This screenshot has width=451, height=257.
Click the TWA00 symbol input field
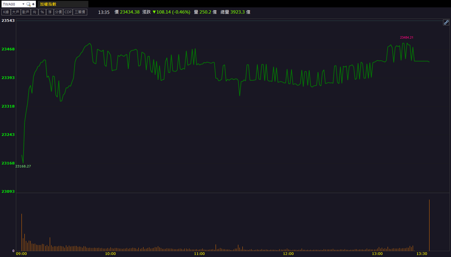[12, 4]
